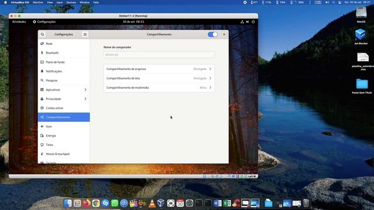Select Som in settings sidebar
The height and width of the screenshot is (210, 374).
[x=64, y=127]
